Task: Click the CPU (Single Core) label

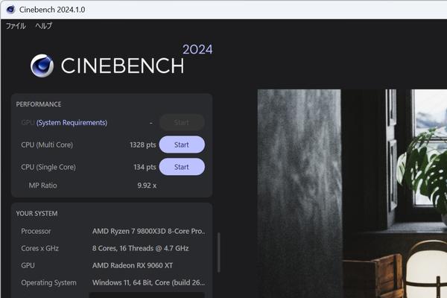Action: [x=48, y=167]
